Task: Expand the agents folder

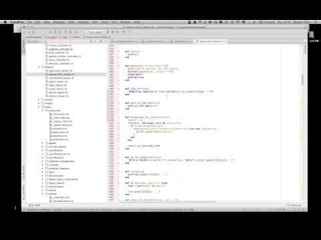Action: pos(43,143)
